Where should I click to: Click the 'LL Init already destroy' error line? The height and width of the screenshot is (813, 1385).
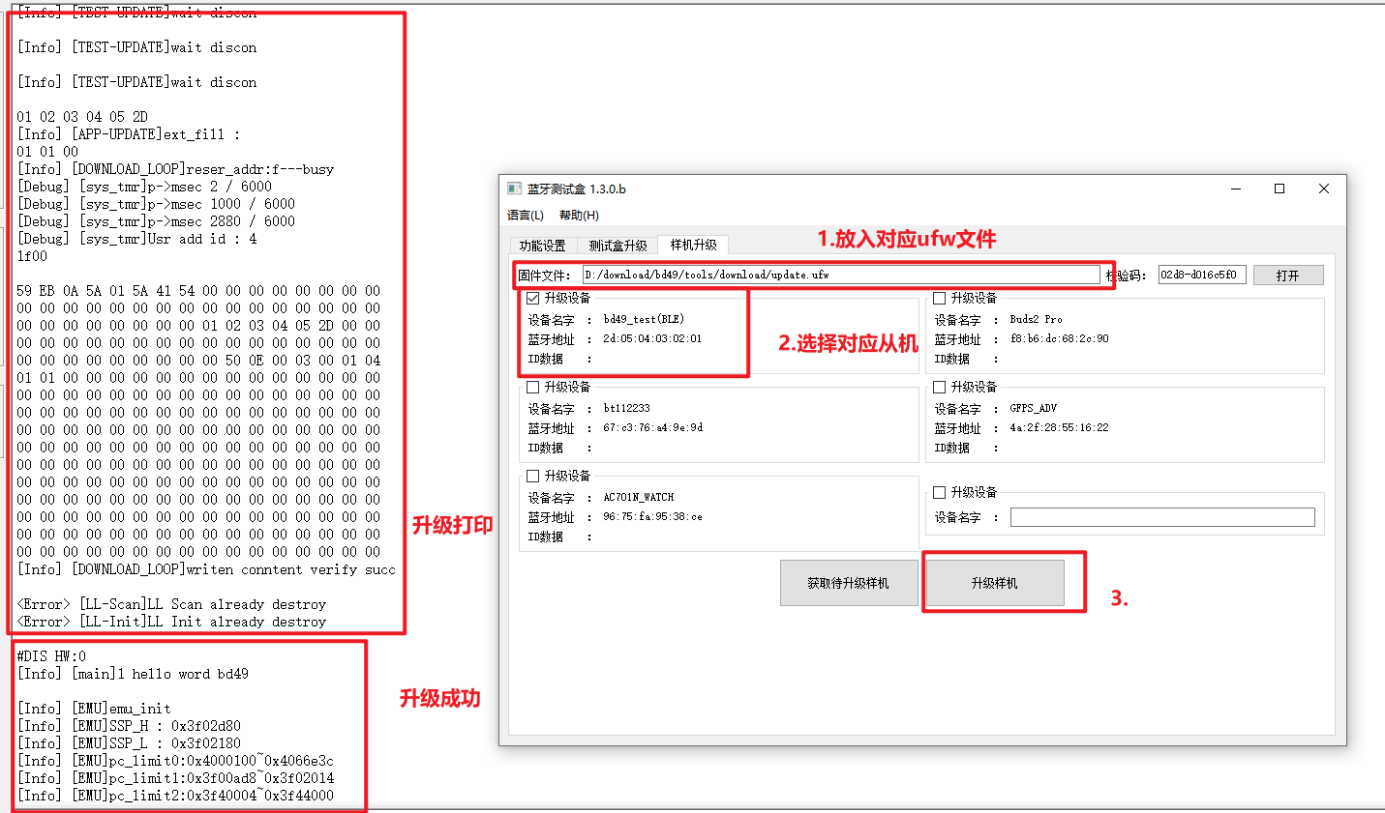coord(171,622)
